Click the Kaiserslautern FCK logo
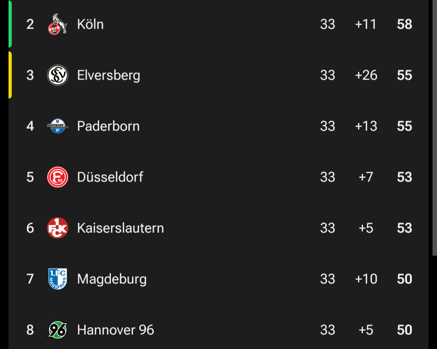437x349 pixels. pos(58,228)
